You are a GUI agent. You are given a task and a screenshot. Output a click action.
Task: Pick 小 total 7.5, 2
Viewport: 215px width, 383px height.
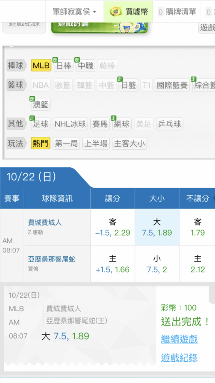(157, 264)
